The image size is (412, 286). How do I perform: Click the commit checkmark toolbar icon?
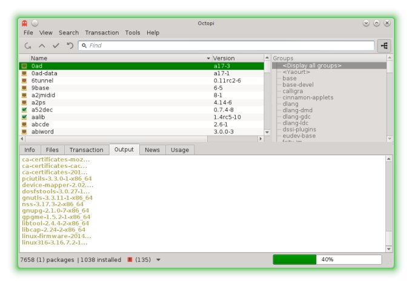(56, 45)
